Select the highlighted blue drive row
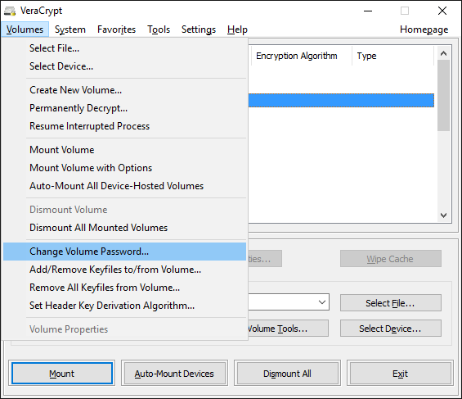This screenshot has height=399, width=462. pos(341,100)
